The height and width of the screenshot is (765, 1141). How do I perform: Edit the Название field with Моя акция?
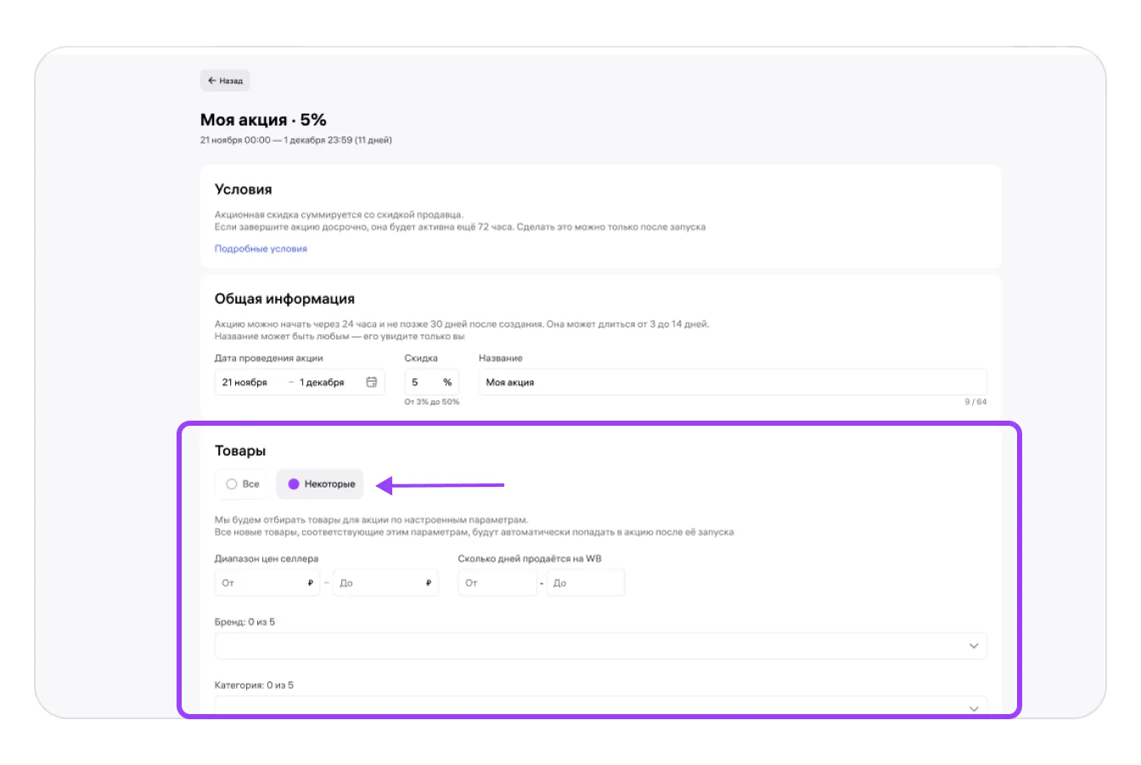[730, 382]
